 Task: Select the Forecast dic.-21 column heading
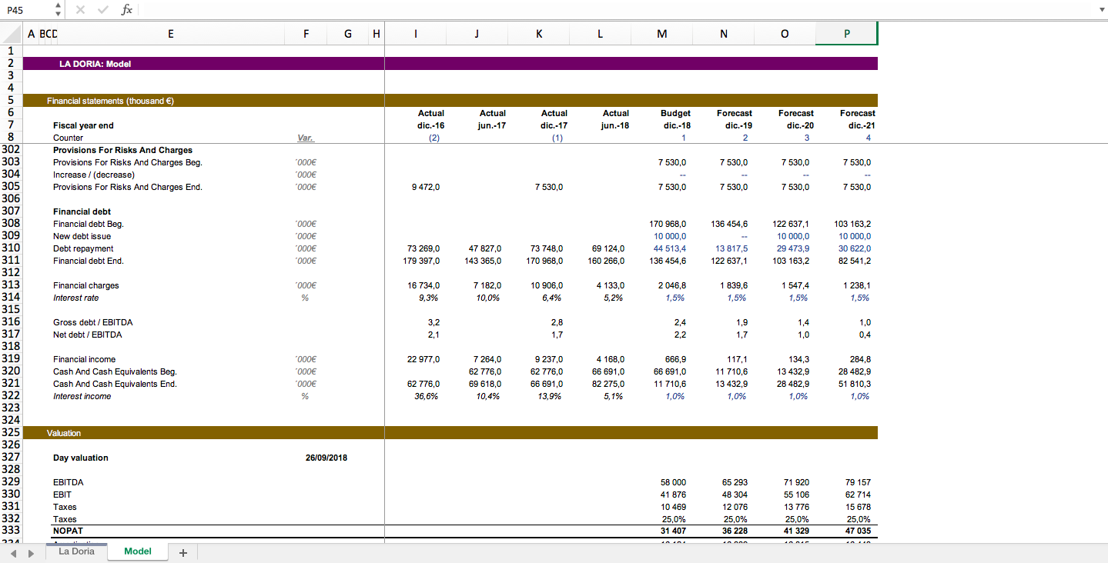tap(858, 119)
